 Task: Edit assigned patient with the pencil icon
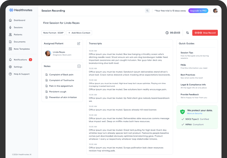click(79, 43)
